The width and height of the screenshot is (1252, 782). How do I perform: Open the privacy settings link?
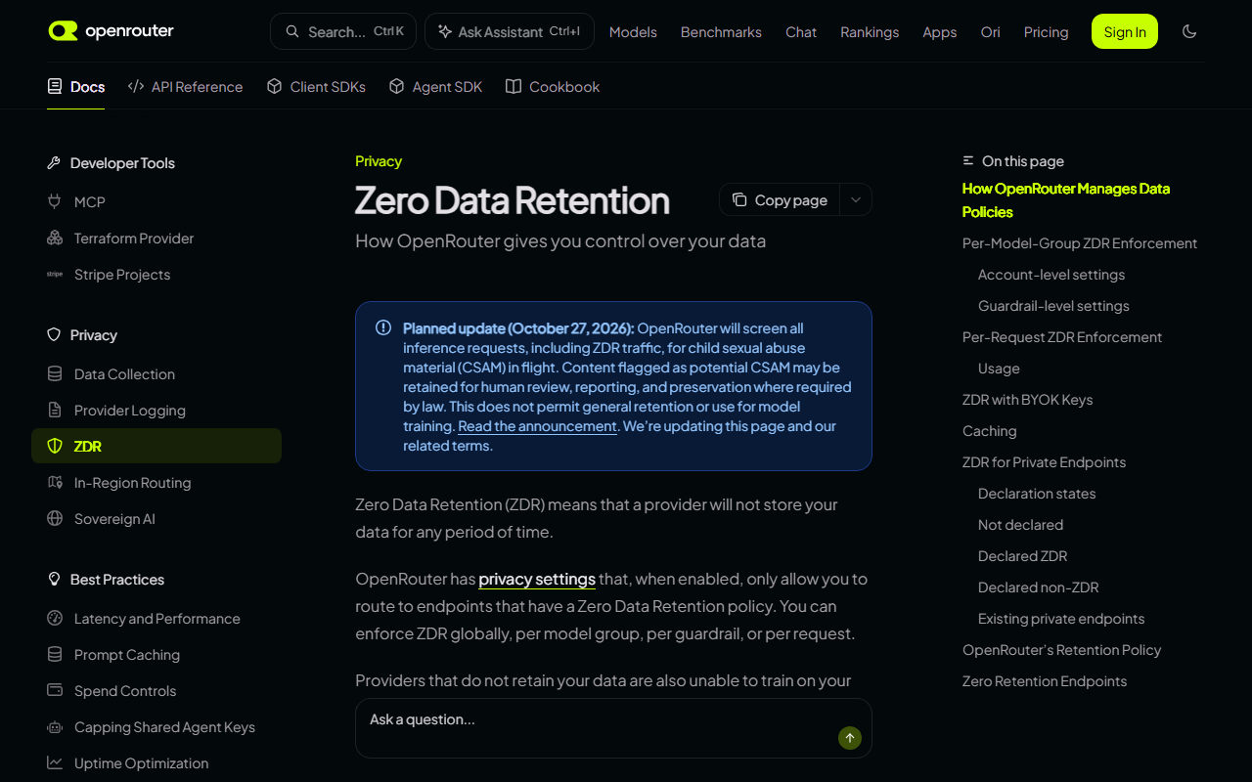[x=537, y=579]
